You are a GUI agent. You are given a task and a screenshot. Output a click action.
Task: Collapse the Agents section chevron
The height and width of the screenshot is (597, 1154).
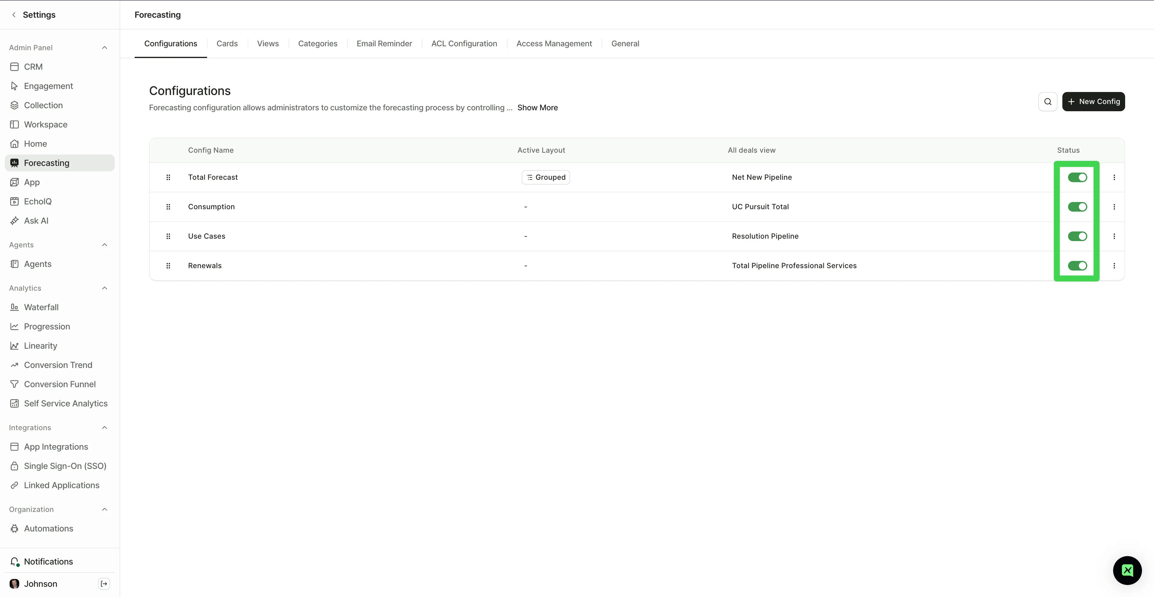click(x=104, y=245)
